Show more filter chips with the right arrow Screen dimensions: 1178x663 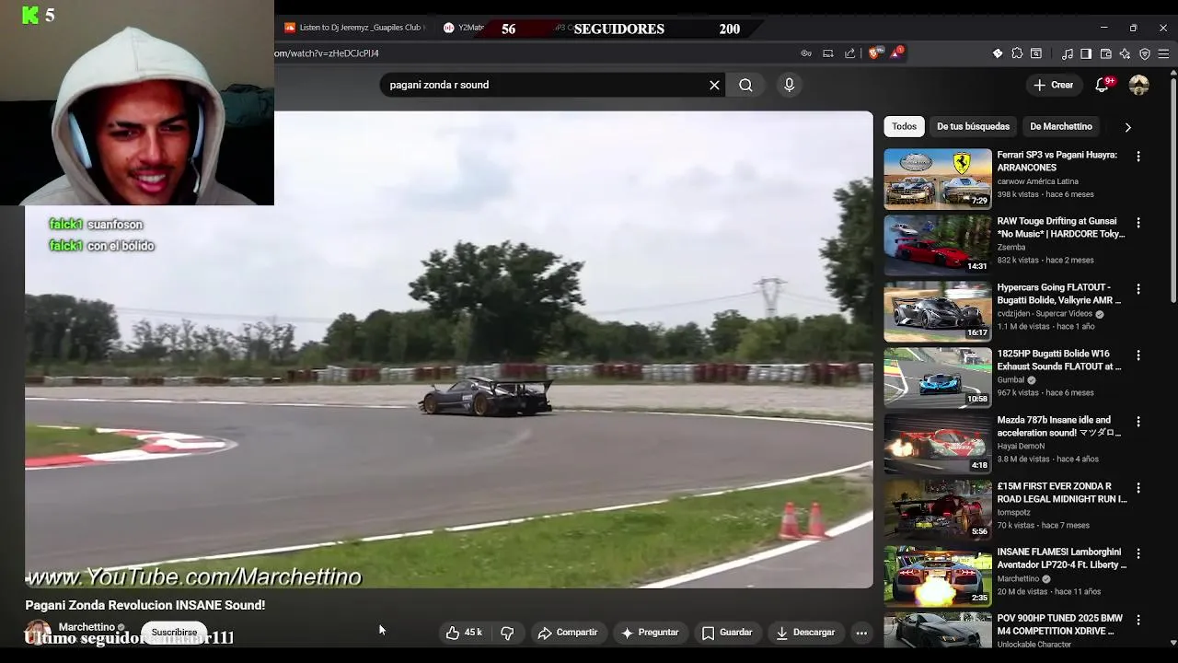click(x=1127, y=127)
